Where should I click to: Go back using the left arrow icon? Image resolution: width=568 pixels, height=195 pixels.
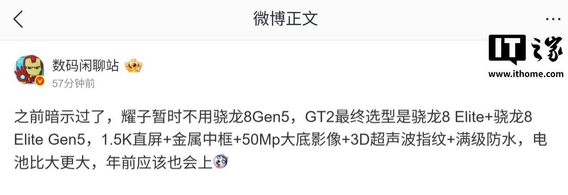coord(18,19)
